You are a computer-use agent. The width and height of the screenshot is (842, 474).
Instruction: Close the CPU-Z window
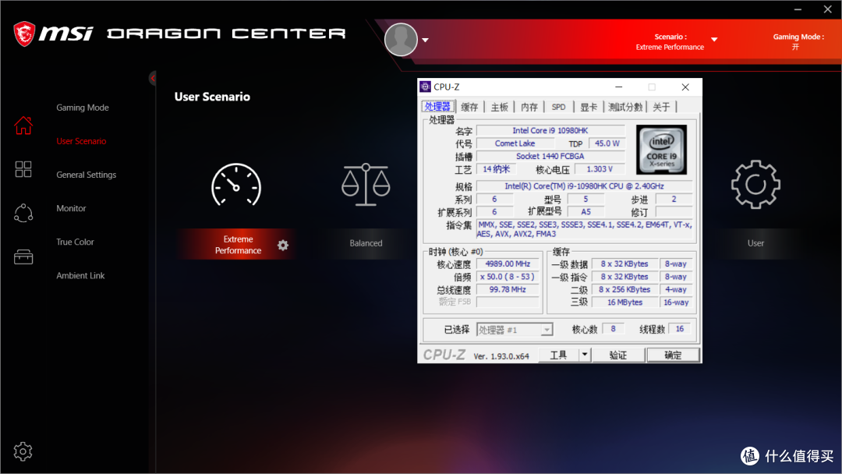pos(685,87)
